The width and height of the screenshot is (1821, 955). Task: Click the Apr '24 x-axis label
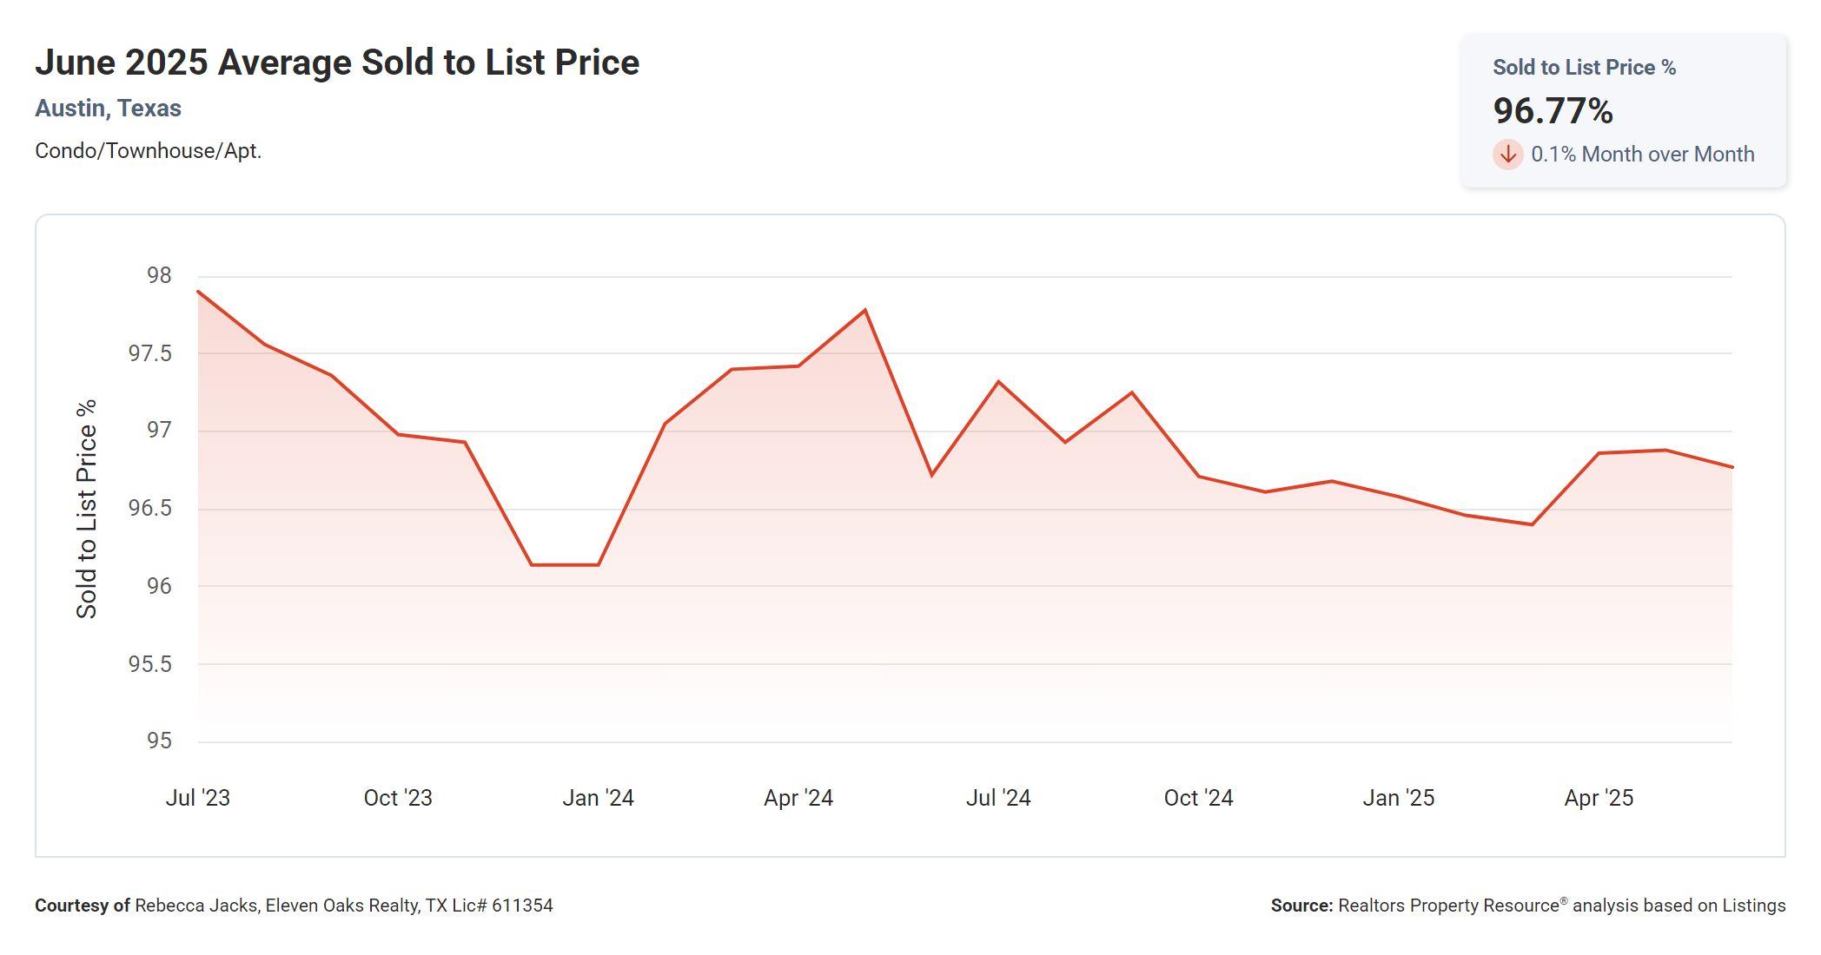click(x=798, y=798)
